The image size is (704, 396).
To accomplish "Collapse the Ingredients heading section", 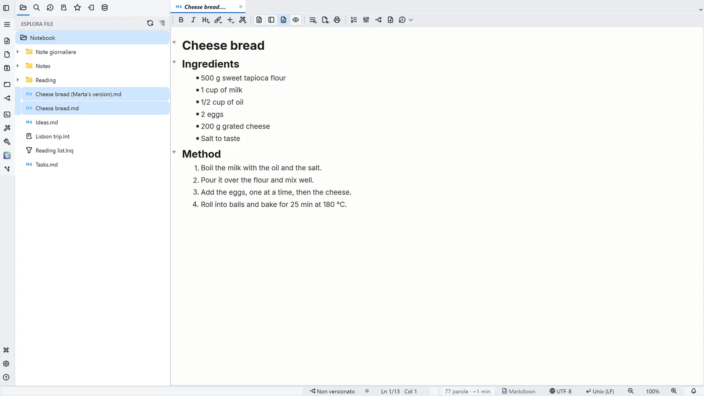I will click(x=174, y=62).
